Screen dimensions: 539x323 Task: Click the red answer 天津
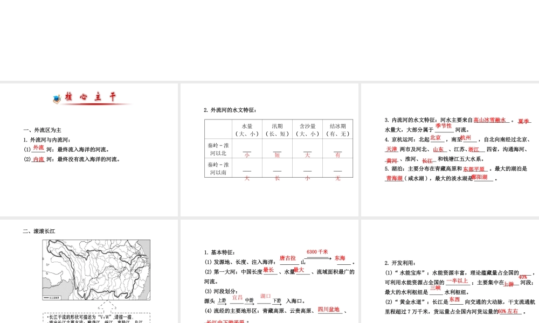[x=391, y=149]
